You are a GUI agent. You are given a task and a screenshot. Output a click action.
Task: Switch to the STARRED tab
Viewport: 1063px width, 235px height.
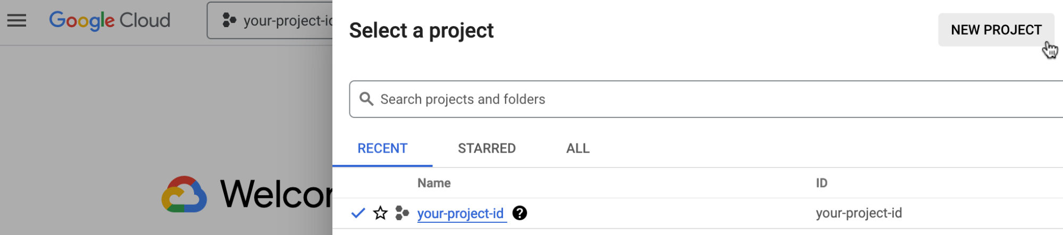click(x=487, y=148)
